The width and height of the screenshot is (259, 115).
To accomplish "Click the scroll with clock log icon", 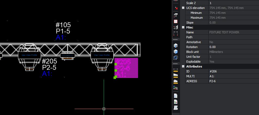I will 176,108.
